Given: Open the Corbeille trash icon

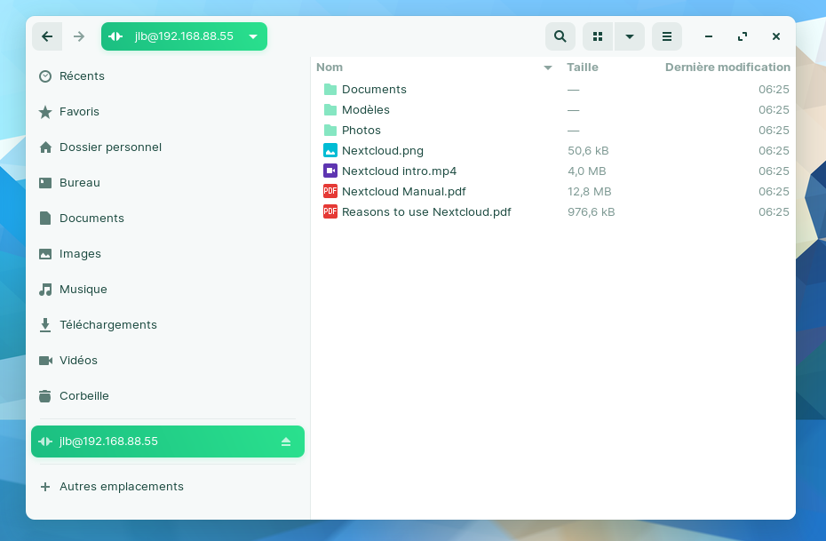Looking at the screenshot, I should point(45,396).
